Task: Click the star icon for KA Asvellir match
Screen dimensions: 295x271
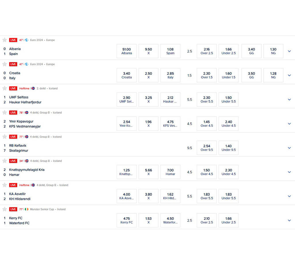Action: coord(5,185)
